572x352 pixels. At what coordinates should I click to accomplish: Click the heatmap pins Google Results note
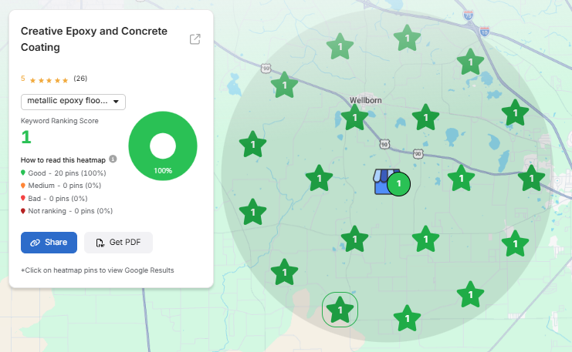pyautogui.click(x=97, y=270)
